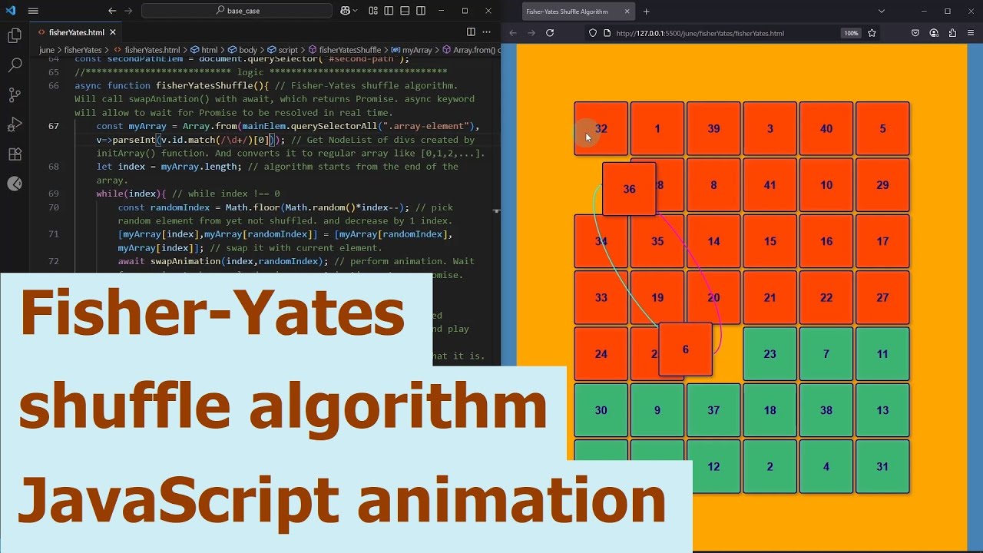983x553 pixels.
Task: Expand the Copilot dropdown chevron
Action: pos(356,11)
